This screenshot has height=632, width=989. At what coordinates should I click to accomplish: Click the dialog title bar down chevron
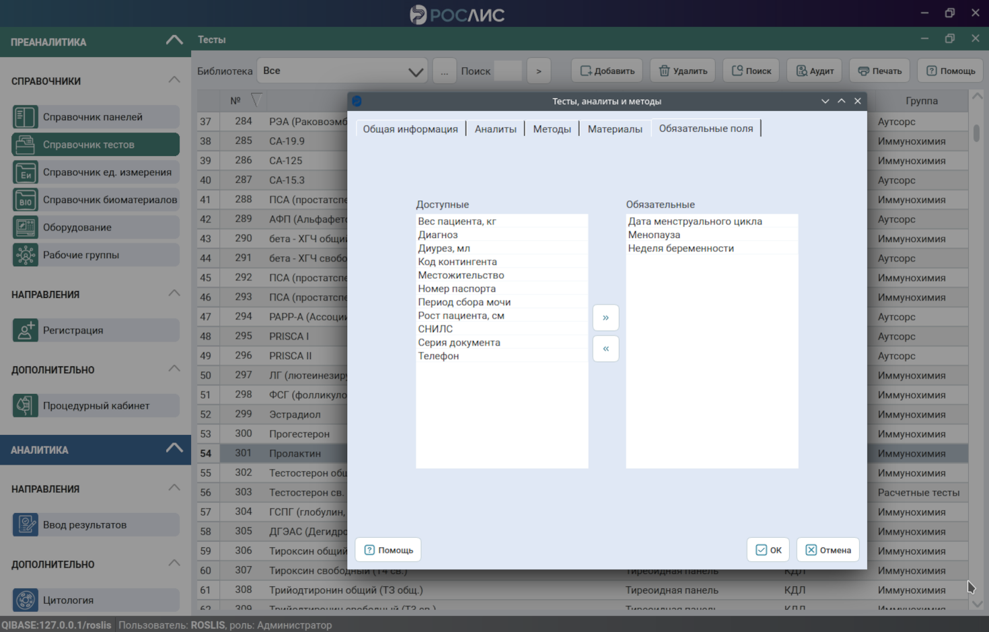click(x=825, y=101)
